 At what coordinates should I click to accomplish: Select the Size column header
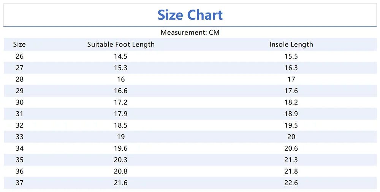tap(19, 44)
